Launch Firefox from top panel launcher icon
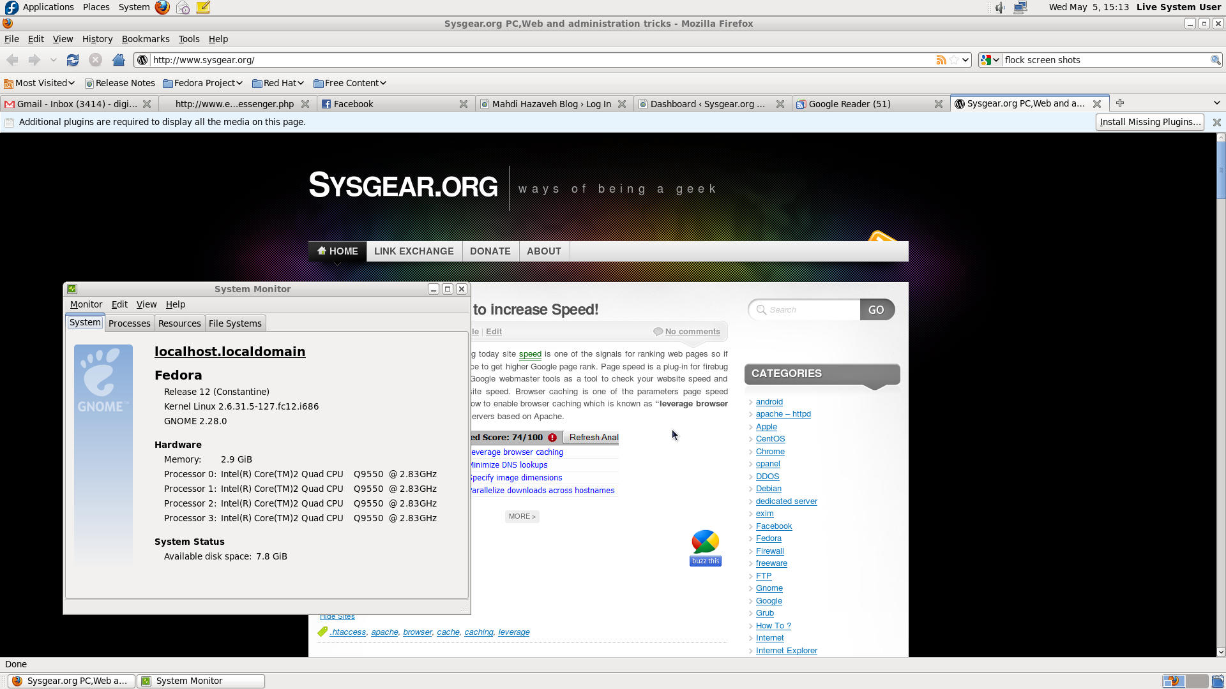1226x689 pixels. (162, 8)
